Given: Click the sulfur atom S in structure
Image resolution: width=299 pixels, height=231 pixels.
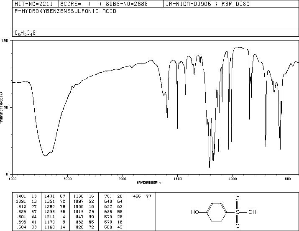Looking at the screenshot, I should click(x=238, y=212).
